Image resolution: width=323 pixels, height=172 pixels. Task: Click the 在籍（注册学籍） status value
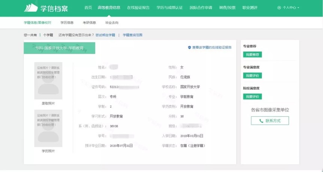tap(193, 146)
